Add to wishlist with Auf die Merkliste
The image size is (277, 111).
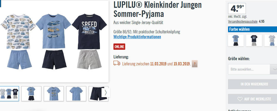pyautogui.click(x=253, y=99)
